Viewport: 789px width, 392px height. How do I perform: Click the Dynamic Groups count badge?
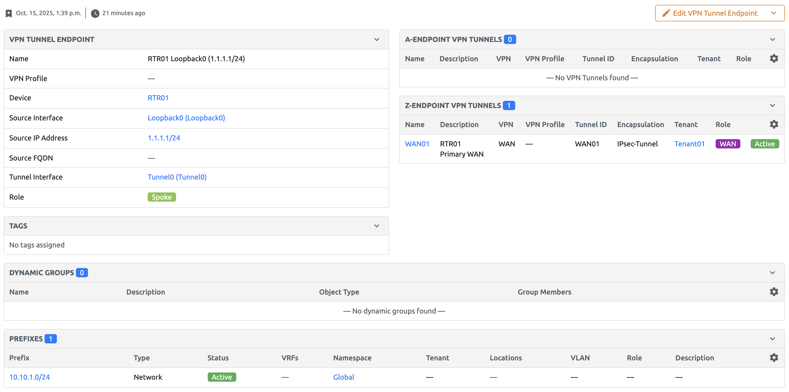tap(82, 273)
